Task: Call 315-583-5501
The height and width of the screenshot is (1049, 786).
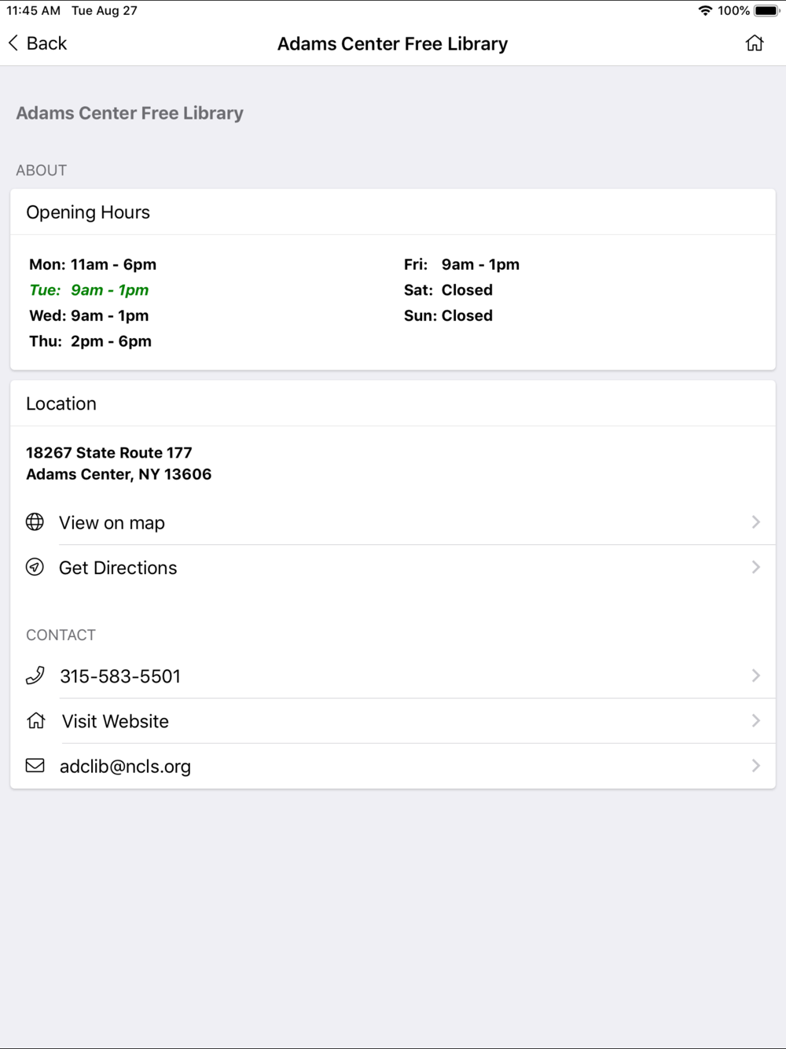Action: tap(120, 676)
